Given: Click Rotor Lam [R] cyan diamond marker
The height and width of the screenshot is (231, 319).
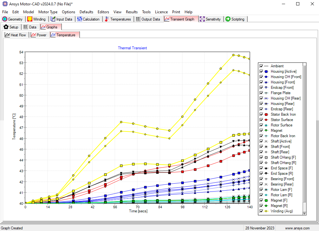Looking at the screenshot, I should pyautogui.click(x=266, y=195).
